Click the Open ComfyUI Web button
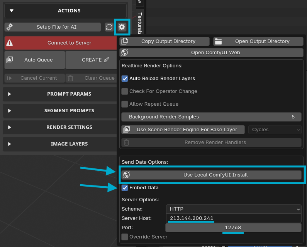Screen dimensions: 307x247 click(x=212, y=52)
